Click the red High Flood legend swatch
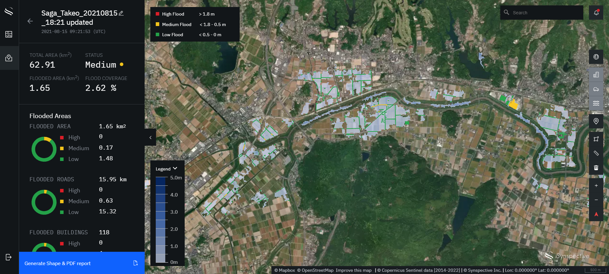Viewport: 609px width, 274px height. point(157,14)
